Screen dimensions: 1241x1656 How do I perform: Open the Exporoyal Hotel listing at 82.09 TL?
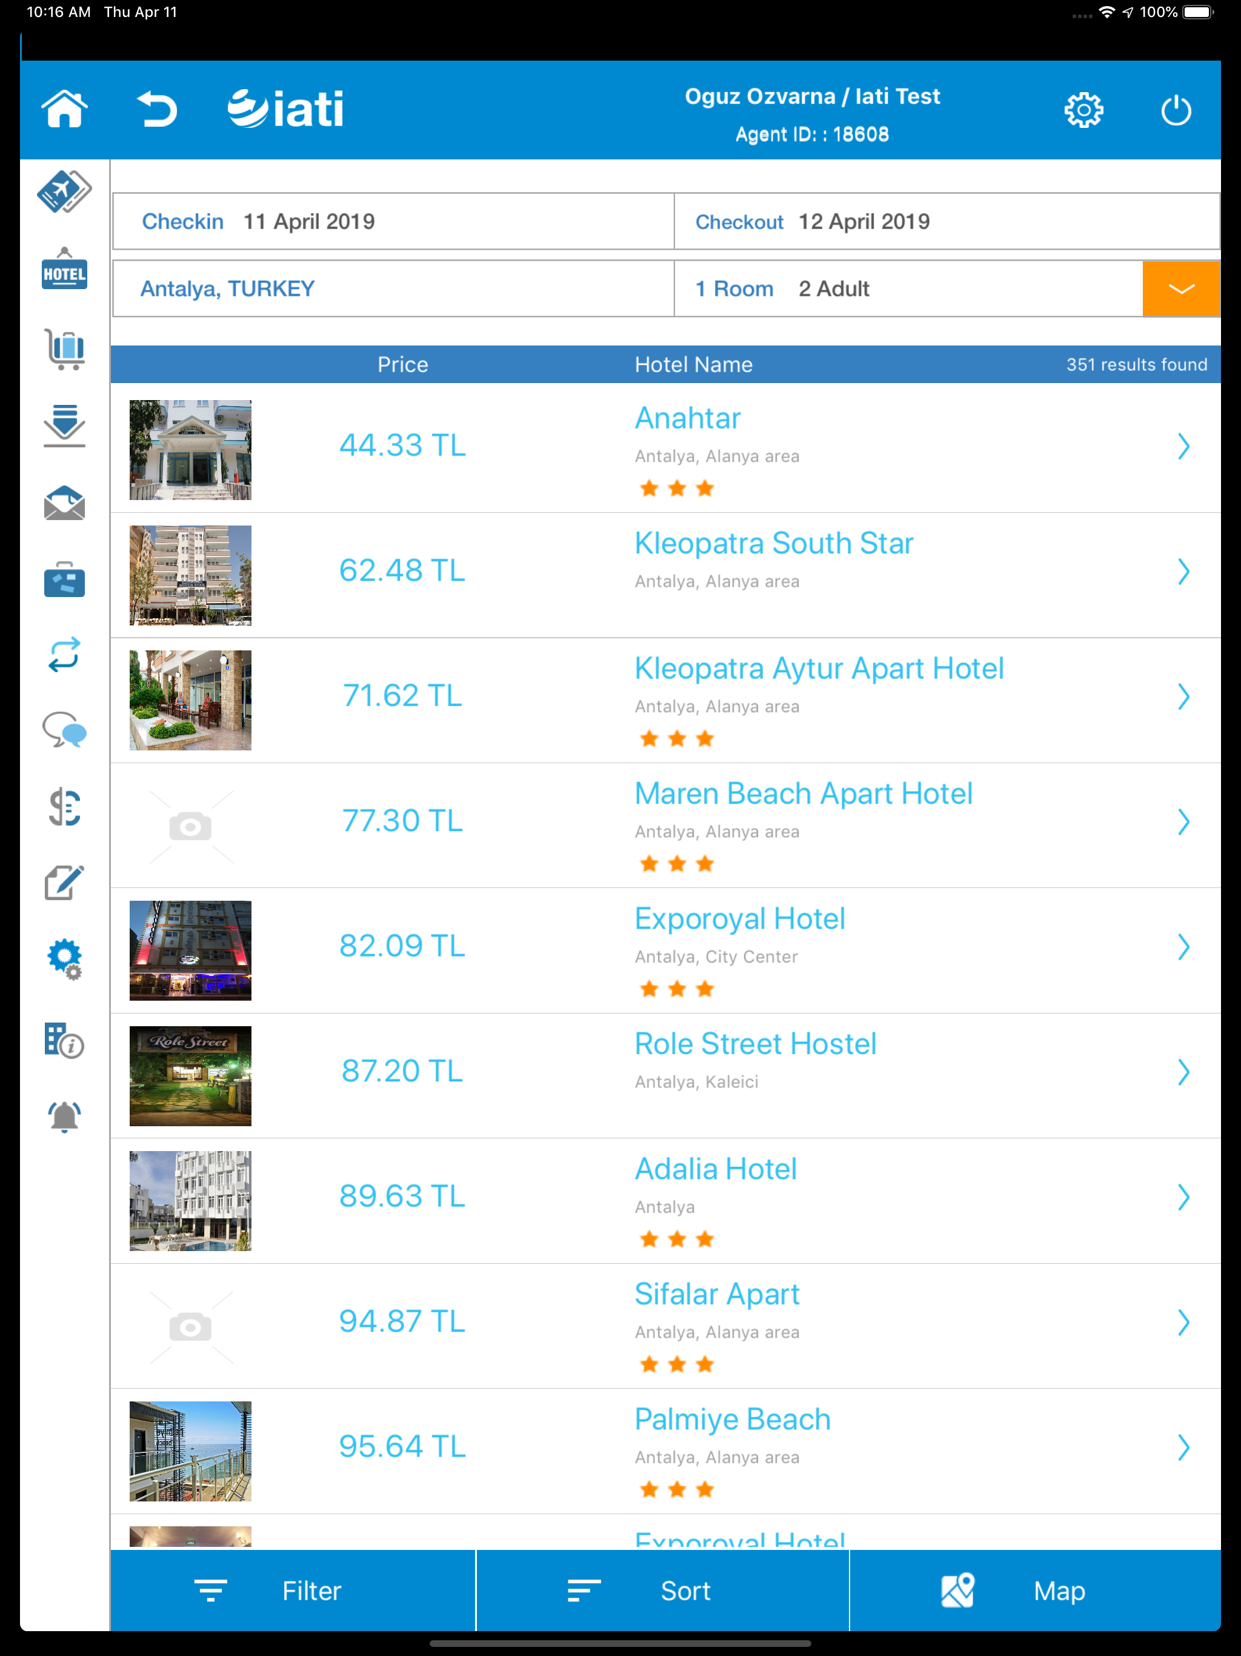click(665, 951)
